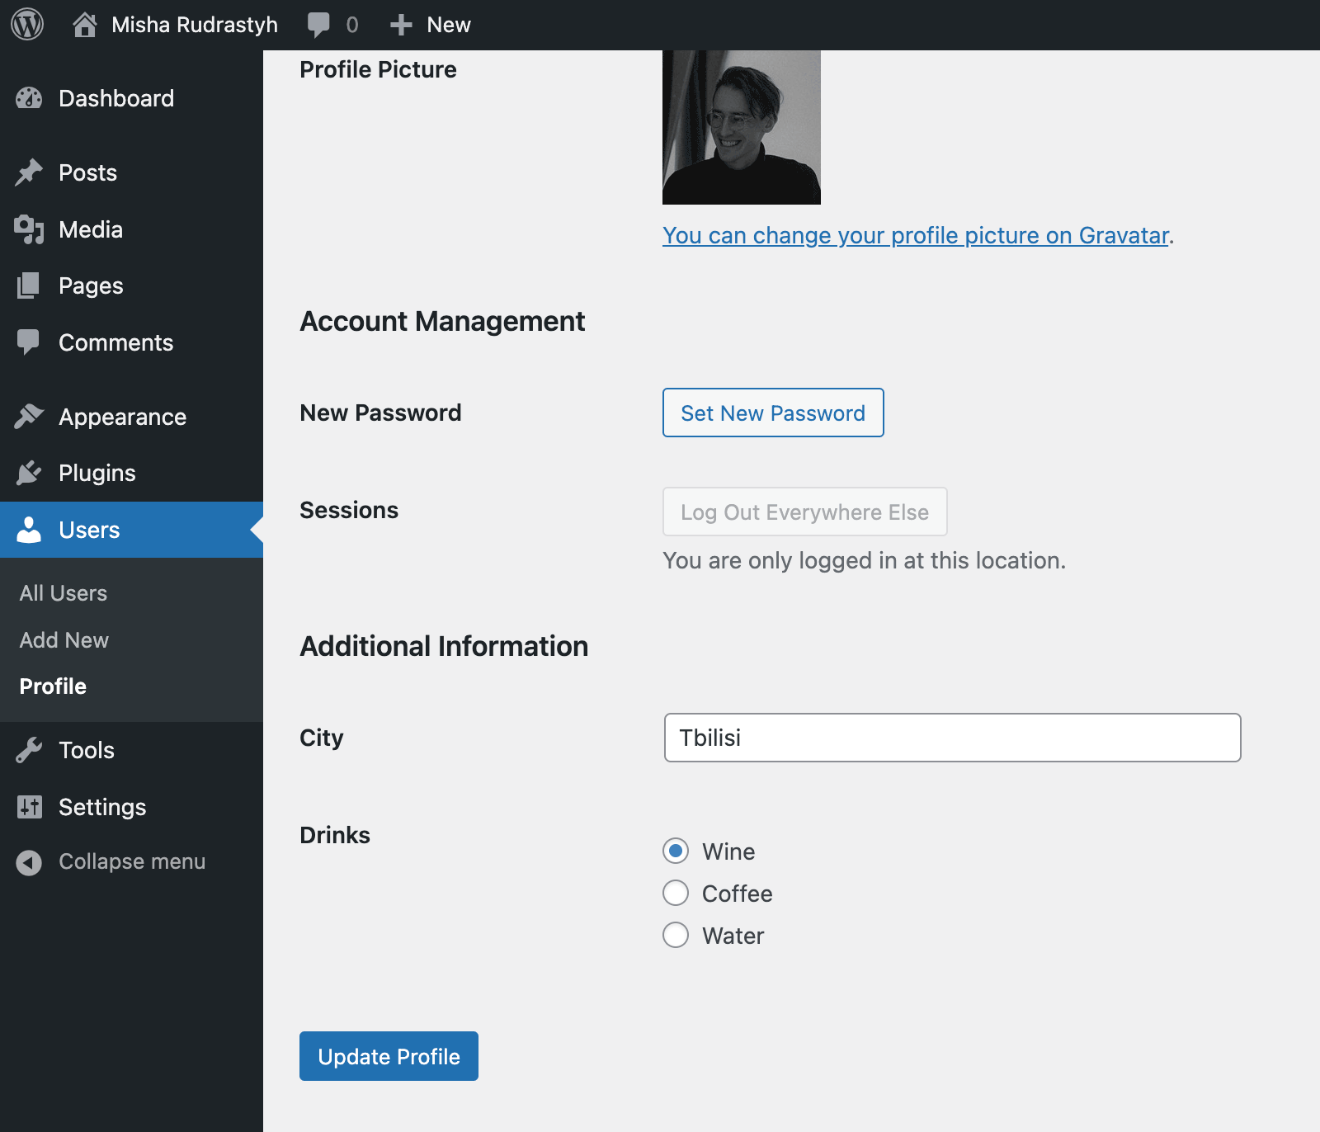
Task: Click the Pages icon in sidebar
Action: 28,285
